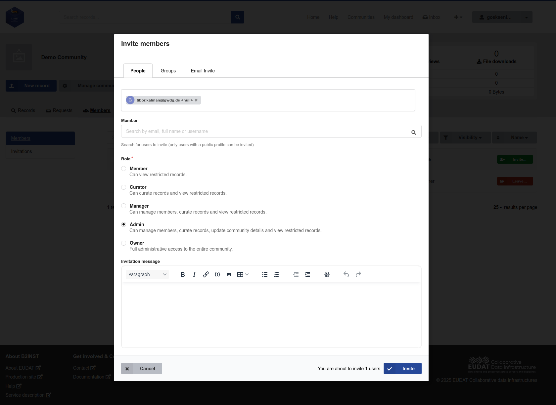Screen dimensions: 556x405
Task: Toggle bold formatting in invitation message
Action: click(x=183, y=274)
